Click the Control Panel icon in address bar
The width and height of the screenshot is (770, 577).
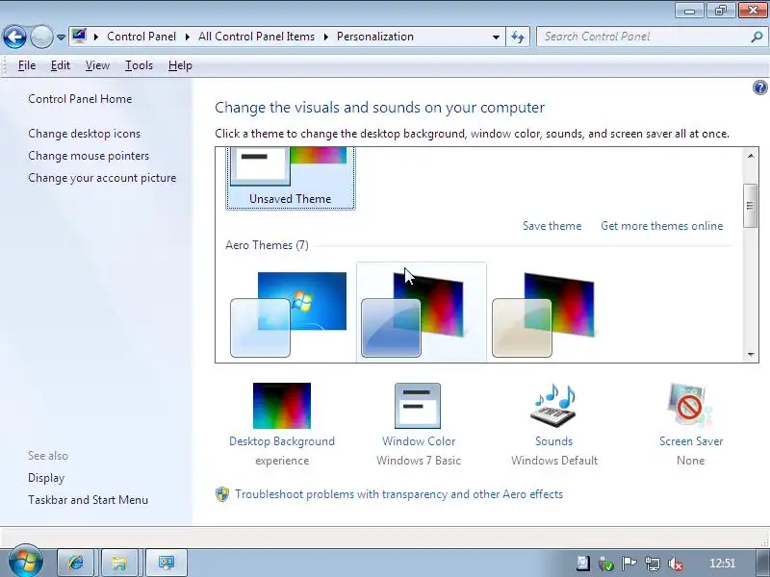[79, 36]
